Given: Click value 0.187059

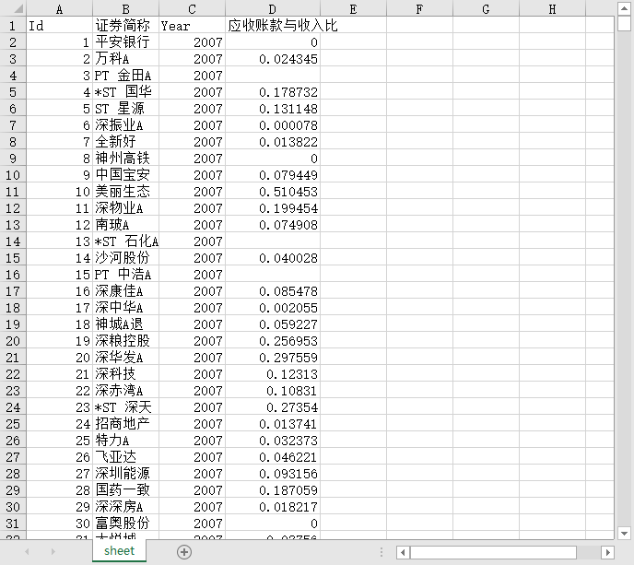Looking at the screenshot, I should pos(273,490).
